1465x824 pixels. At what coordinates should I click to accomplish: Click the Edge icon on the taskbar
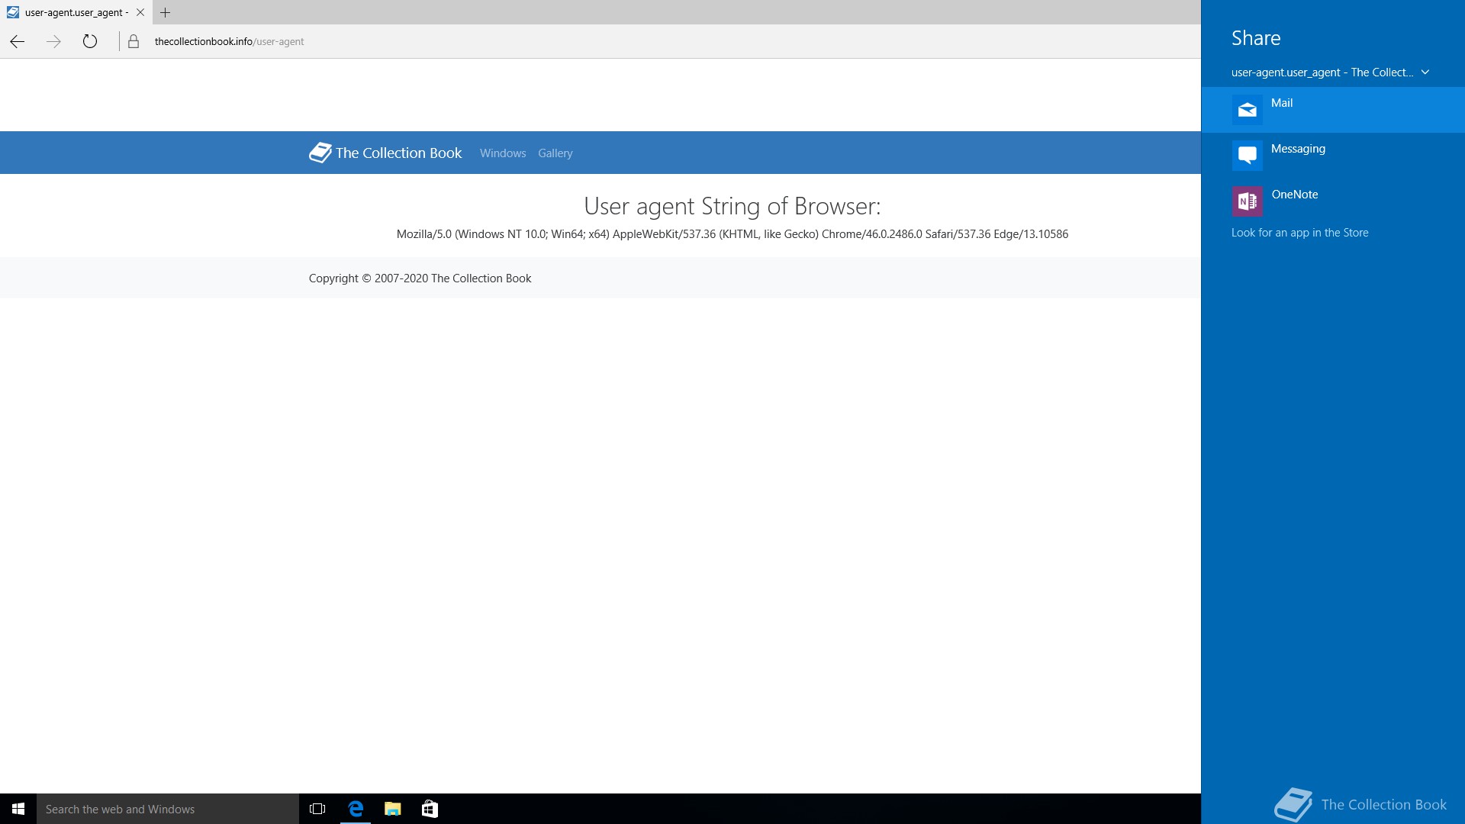click(x=356, y=809)
